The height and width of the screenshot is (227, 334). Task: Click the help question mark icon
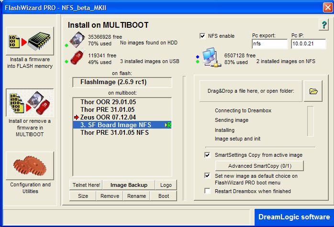[324, 25]
